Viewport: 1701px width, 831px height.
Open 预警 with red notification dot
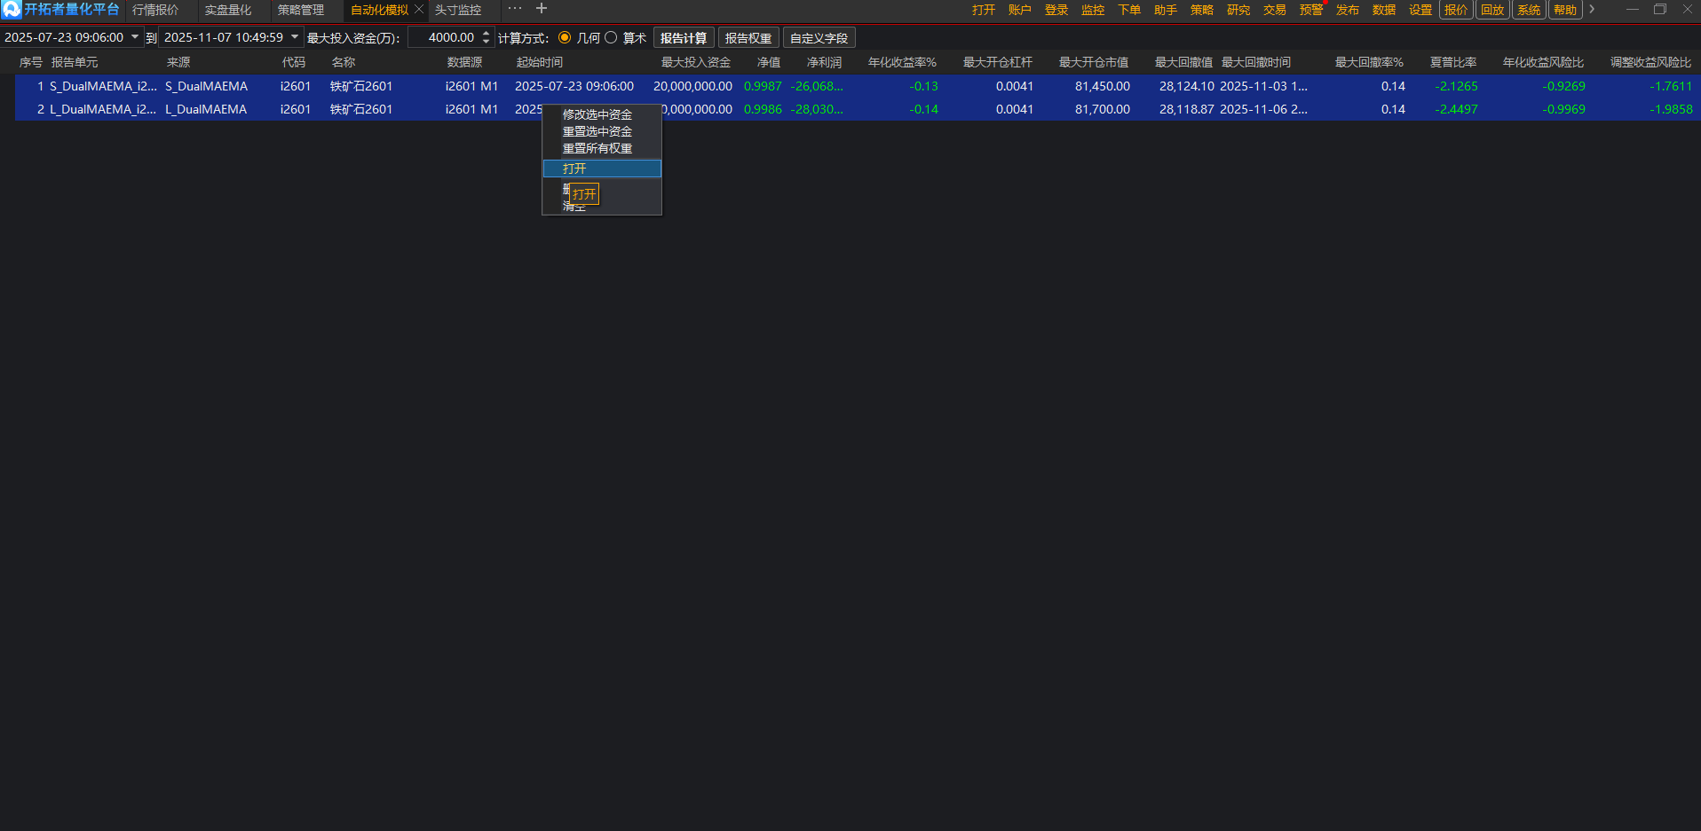[x=1310, y=10]
